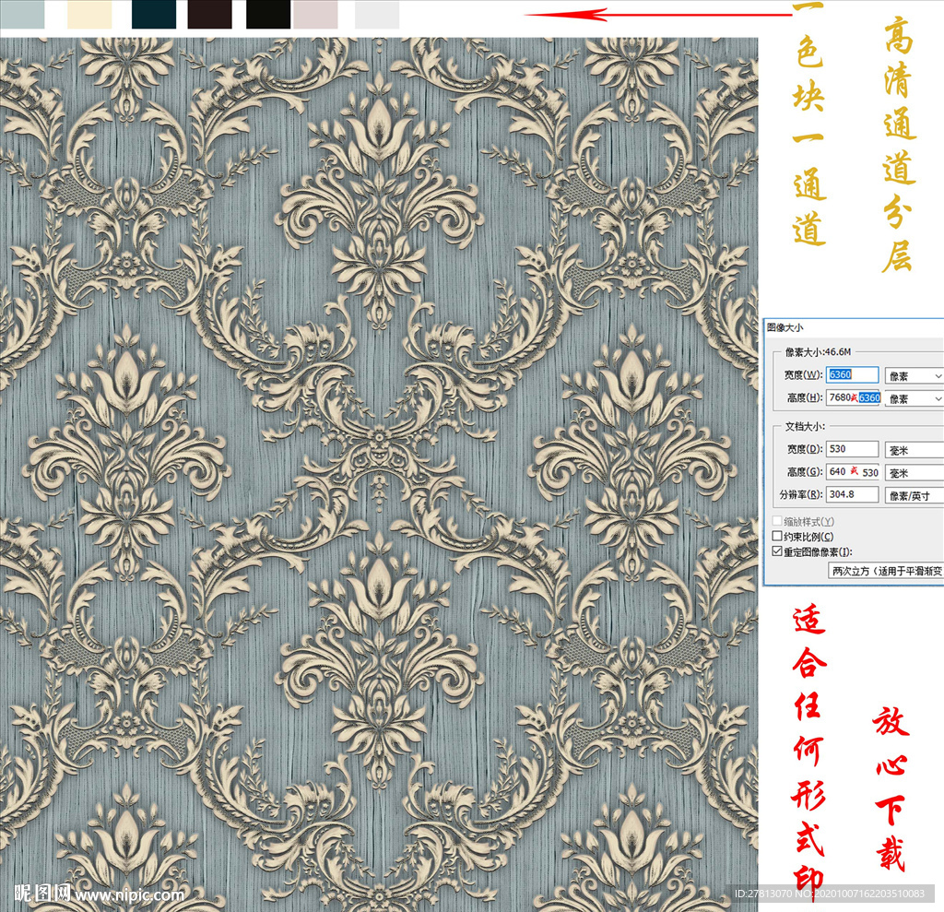Click the pale pink color swatch

316,14
